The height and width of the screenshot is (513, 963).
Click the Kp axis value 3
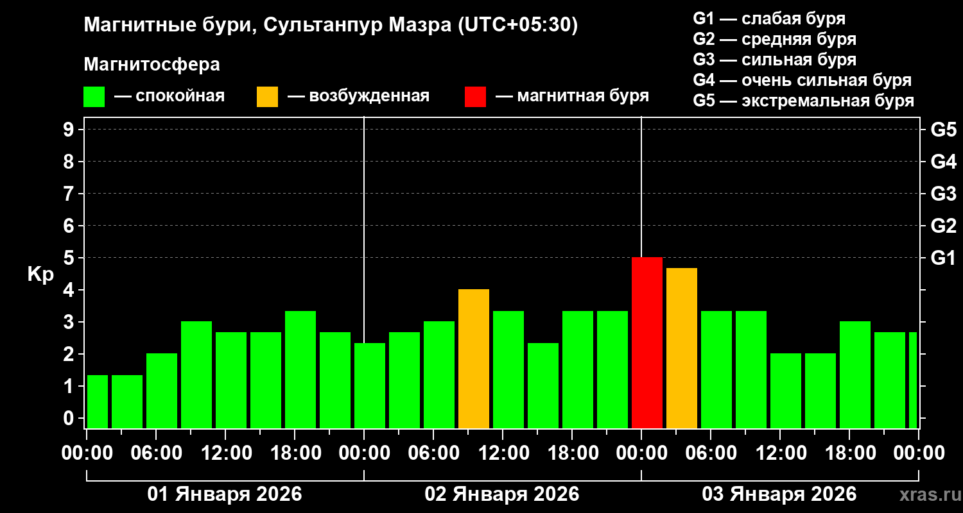tap(70, 322)
